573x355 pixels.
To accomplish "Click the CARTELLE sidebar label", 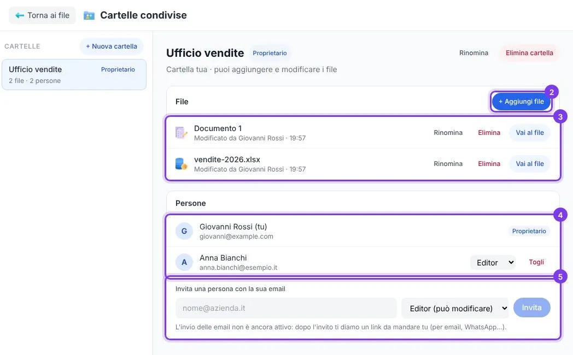I will [x=22, y=46].
